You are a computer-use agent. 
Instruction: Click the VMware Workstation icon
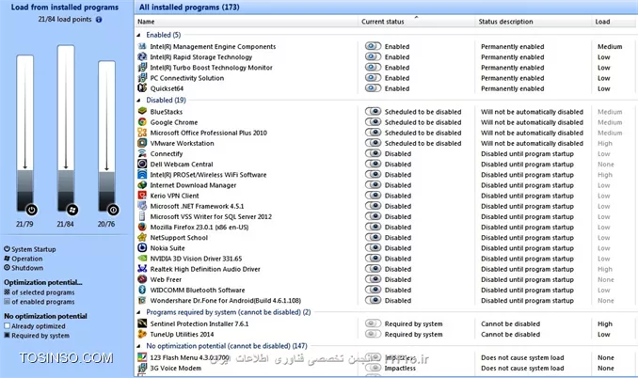pos(142,143)
